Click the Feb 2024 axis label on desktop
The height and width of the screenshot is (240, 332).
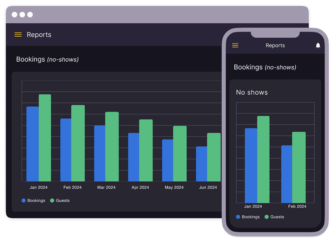(72, 187)
